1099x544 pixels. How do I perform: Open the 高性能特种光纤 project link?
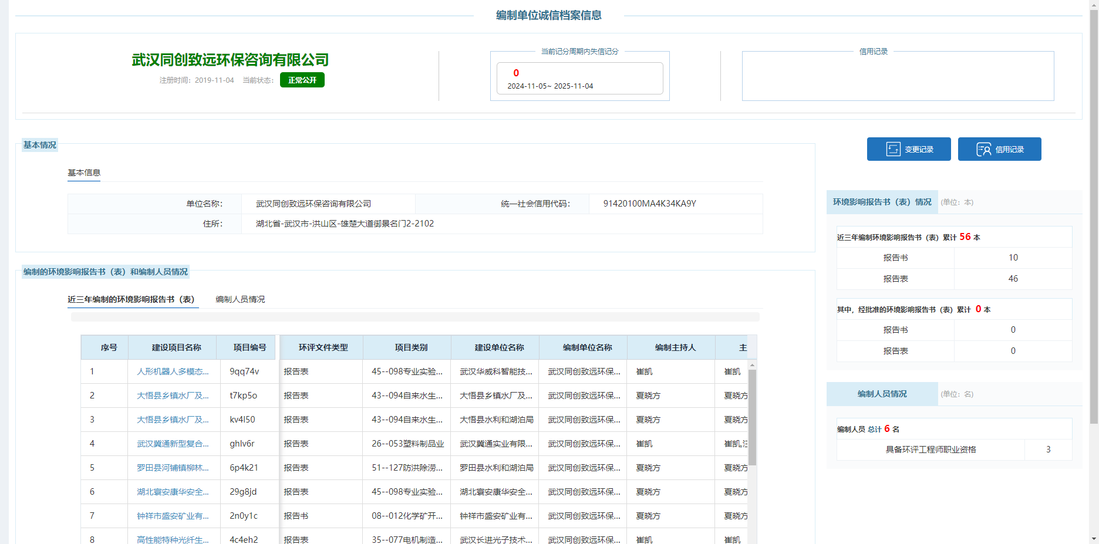tap(173, 539)
